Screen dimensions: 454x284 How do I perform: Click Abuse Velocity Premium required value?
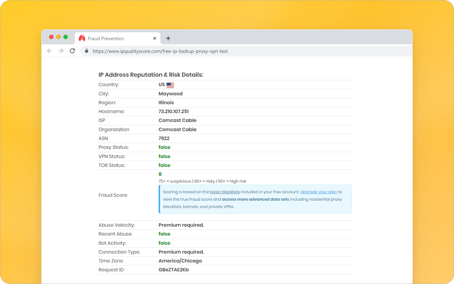coord(181,225)
